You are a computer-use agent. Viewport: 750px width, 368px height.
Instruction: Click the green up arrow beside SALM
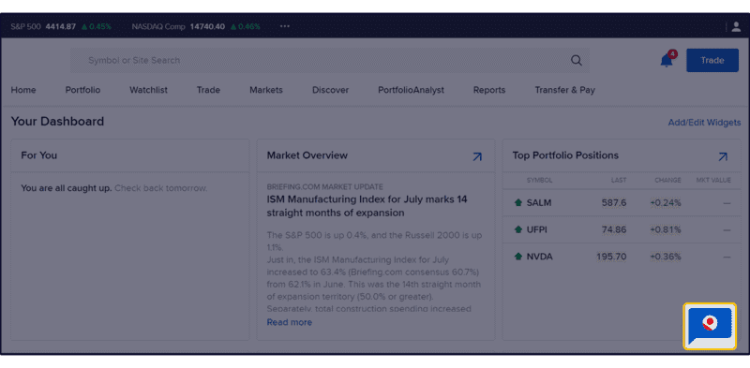(x=518, y=203)
